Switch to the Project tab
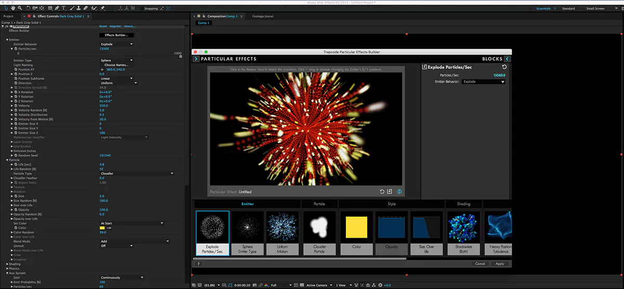This screenshot has height=289, width=624. pyautogui.click(x=8, y=16)
